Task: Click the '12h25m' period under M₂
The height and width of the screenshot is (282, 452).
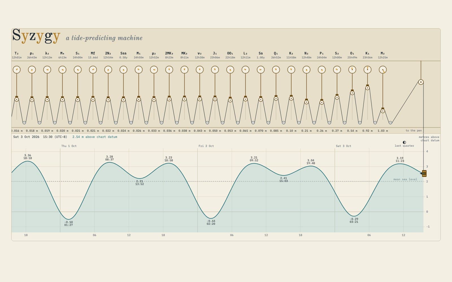Action: point(383,58)
